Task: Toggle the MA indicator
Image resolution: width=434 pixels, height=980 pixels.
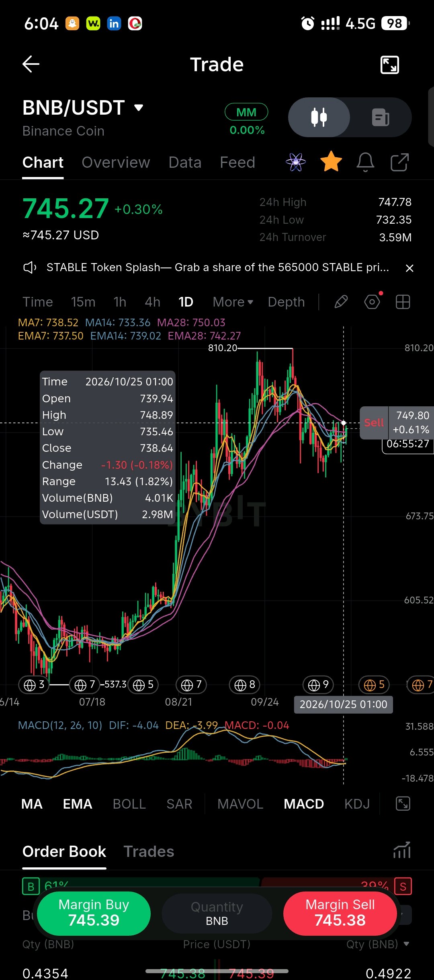Action: [32, 804]
